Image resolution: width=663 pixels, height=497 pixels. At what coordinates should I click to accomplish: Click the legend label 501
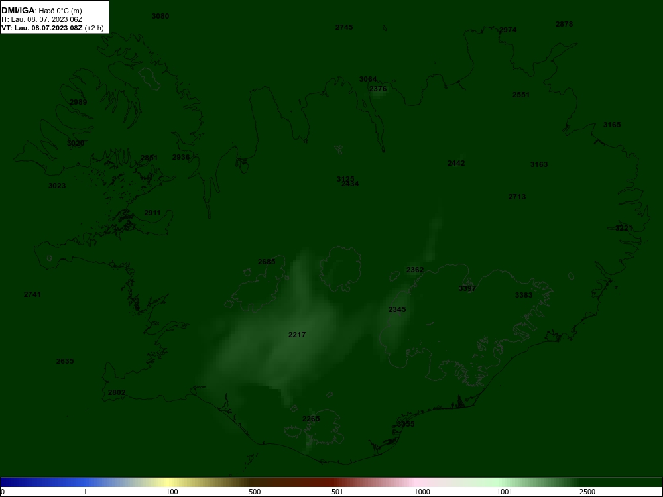(x=337, y=492)
